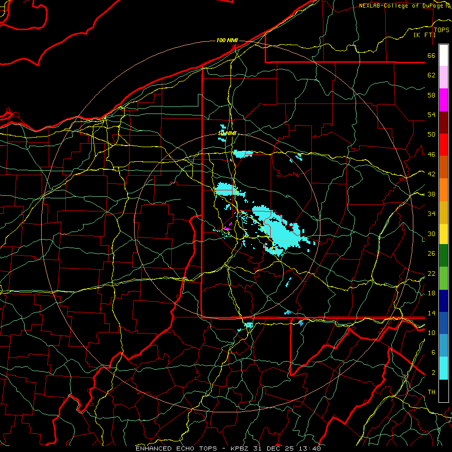Click the 'KPBZ' radar site identifier
This screenshot has height=452, width=452.
pos(240,448)
